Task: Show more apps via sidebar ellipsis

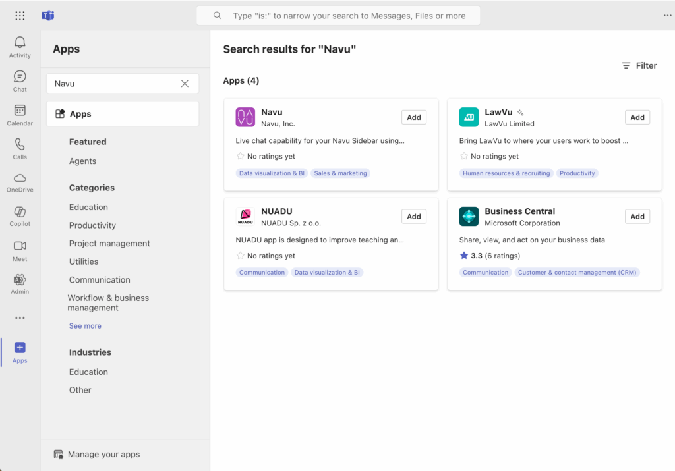Action: pos(20,318)
